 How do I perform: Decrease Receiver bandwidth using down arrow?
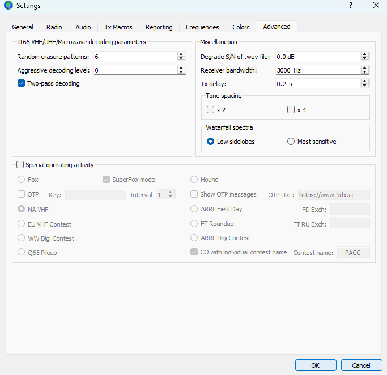[365, 73]
